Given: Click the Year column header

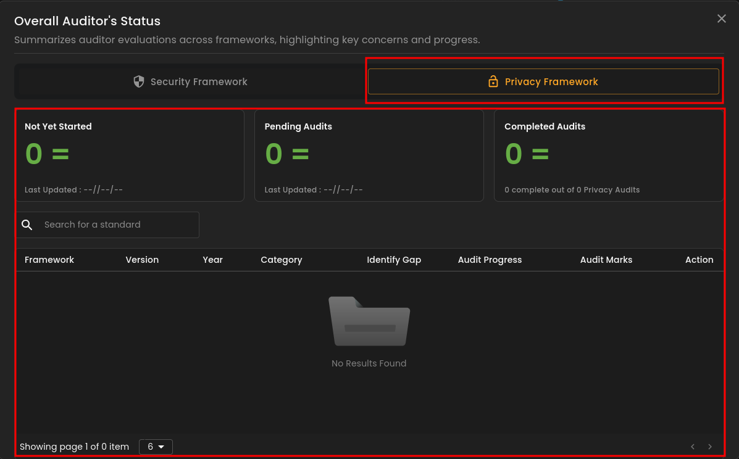Looking at the screenshot, I should point(212,260).
